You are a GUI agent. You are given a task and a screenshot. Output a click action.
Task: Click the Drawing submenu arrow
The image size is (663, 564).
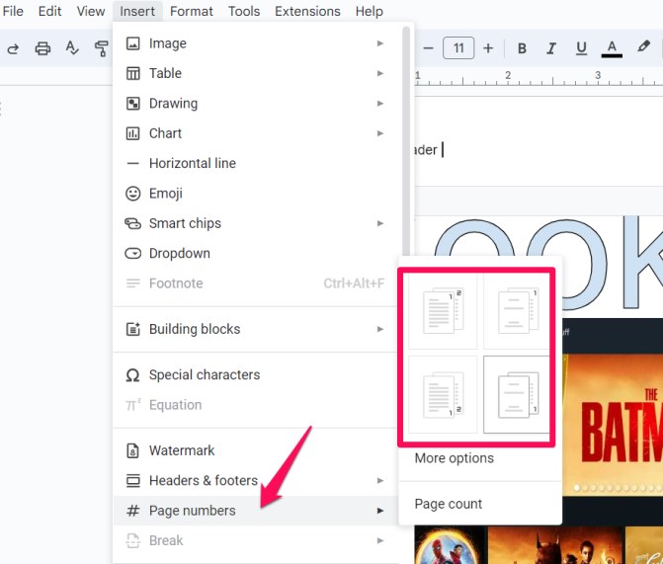tap(380, 104)
